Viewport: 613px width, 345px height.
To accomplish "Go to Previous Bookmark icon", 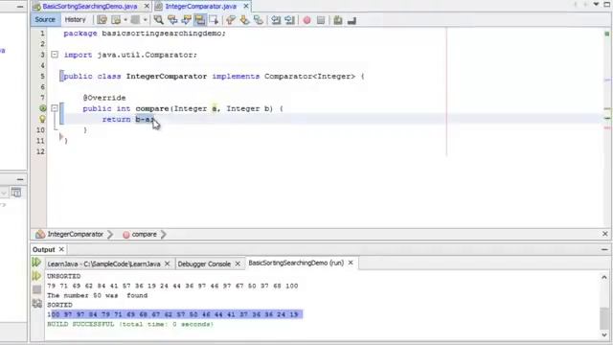I will click(231, 20).
